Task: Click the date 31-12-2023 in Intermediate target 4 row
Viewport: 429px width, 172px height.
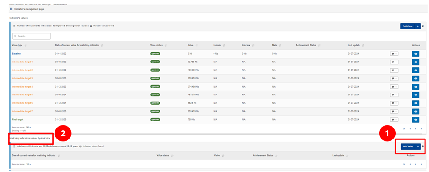Action: [60, 87]
